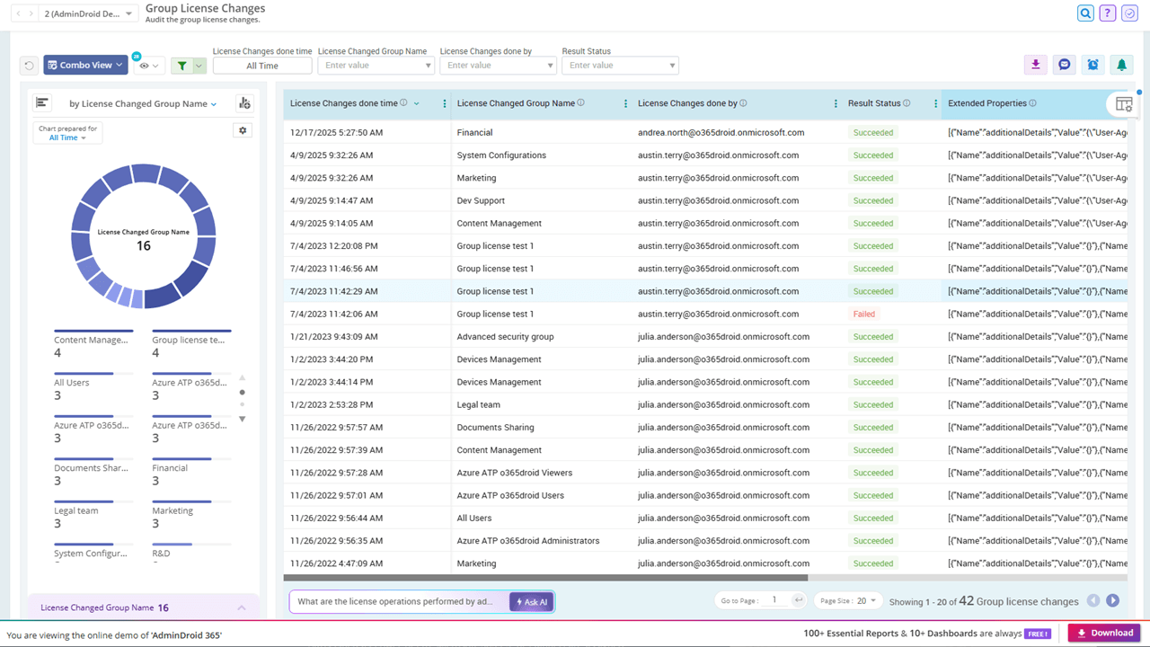This screenshot has height=647, width=1150.
Task: Click the navigate back arrow at top left
Action: pos(20,13)
